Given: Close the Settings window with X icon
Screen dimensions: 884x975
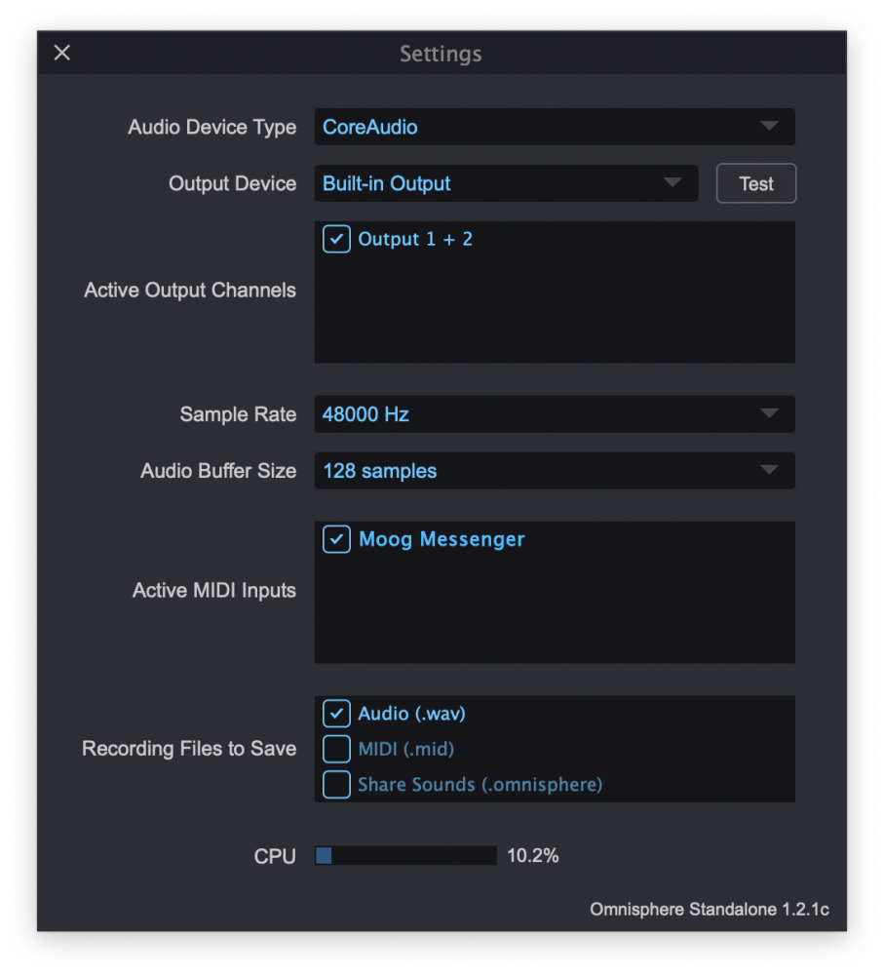Looking at the screenshot, I should [62, 53].
